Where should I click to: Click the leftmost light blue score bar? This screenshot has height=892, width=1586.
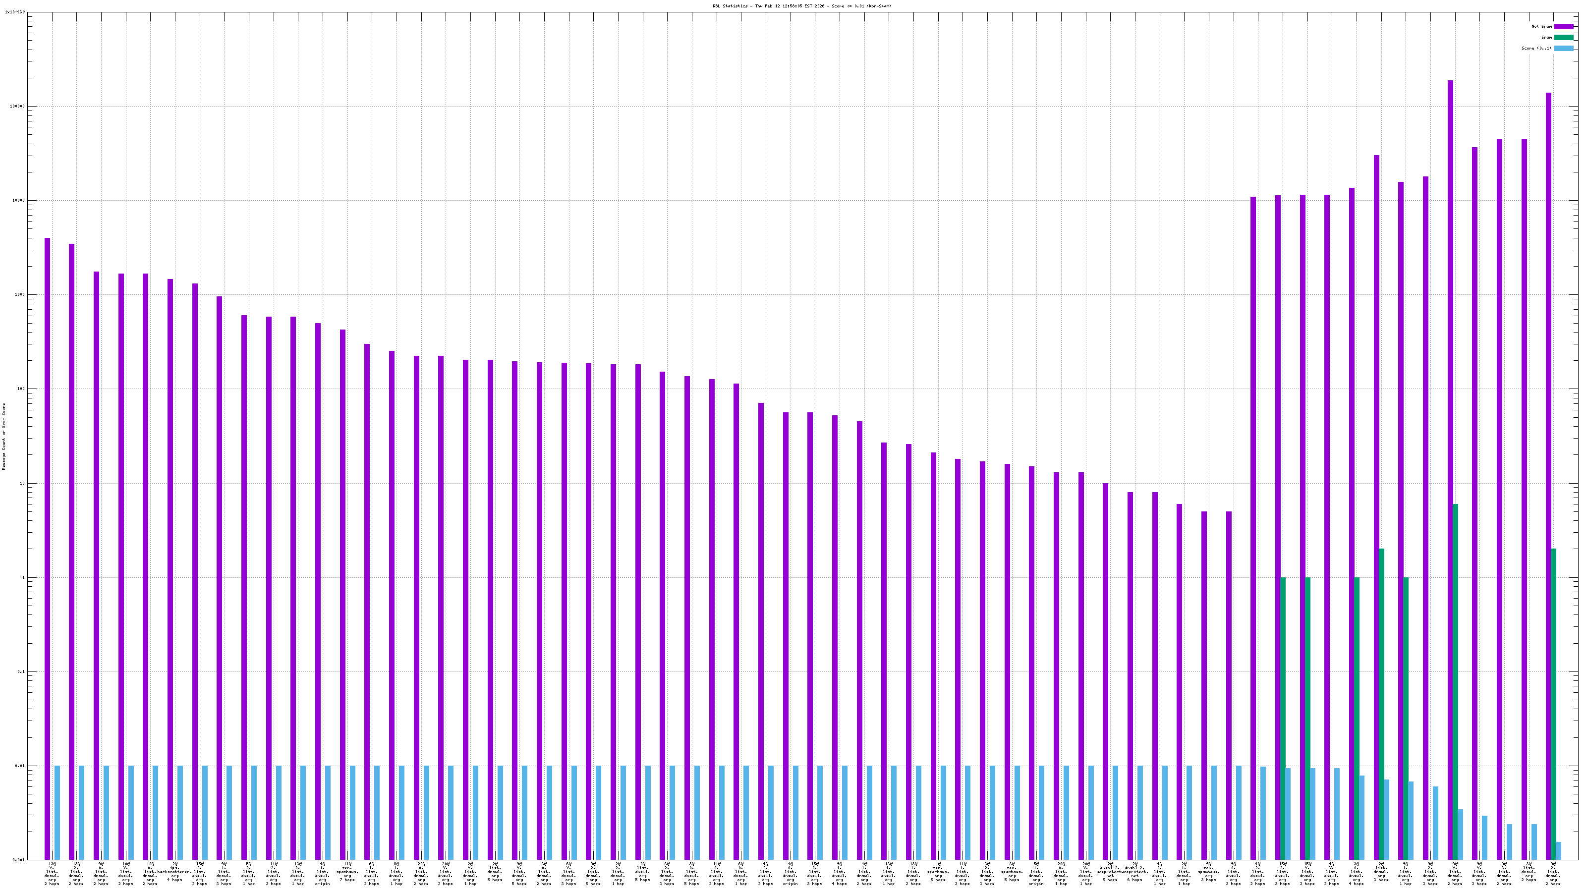click(x=57, y=813)
